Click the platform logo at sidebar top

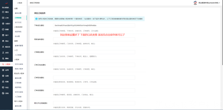point(6,3)
